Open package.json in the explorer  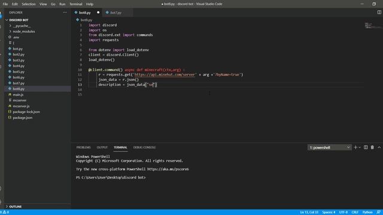click(23, 118)
